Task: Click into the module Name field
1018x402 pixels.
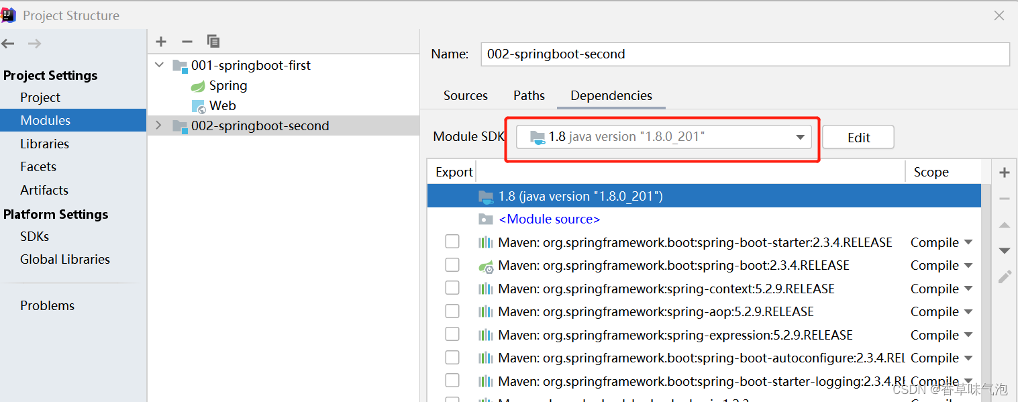Action: pos(745,54)
